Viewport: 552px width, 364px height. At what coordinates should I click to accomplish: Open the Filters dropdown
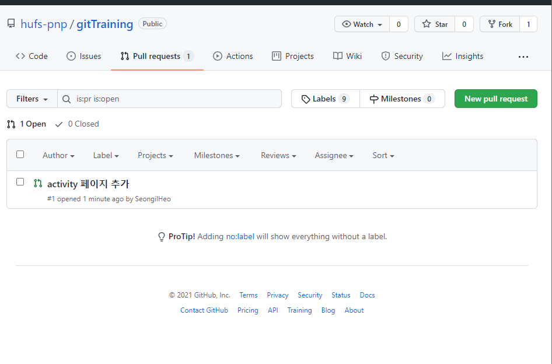click(32, 99)
